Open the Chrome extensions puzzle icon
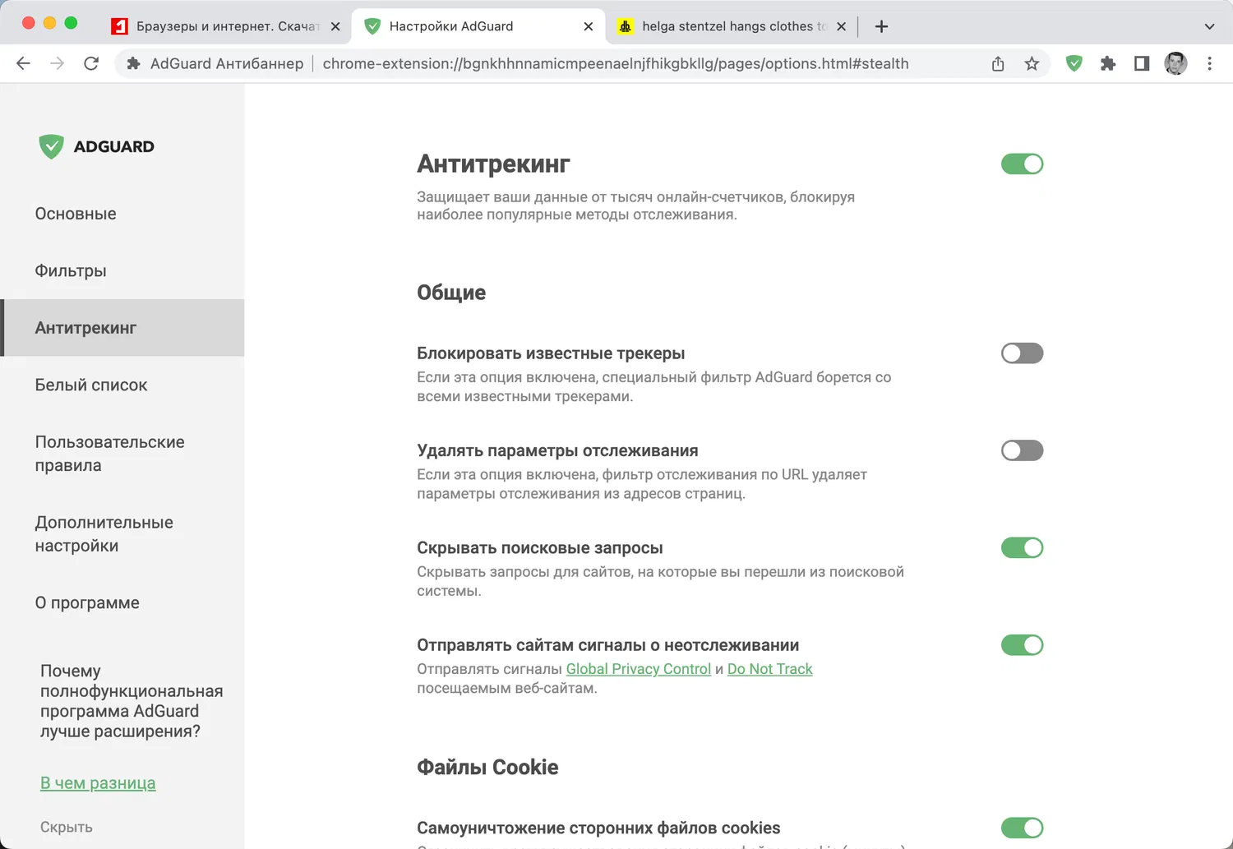 tap(1108, 63)
